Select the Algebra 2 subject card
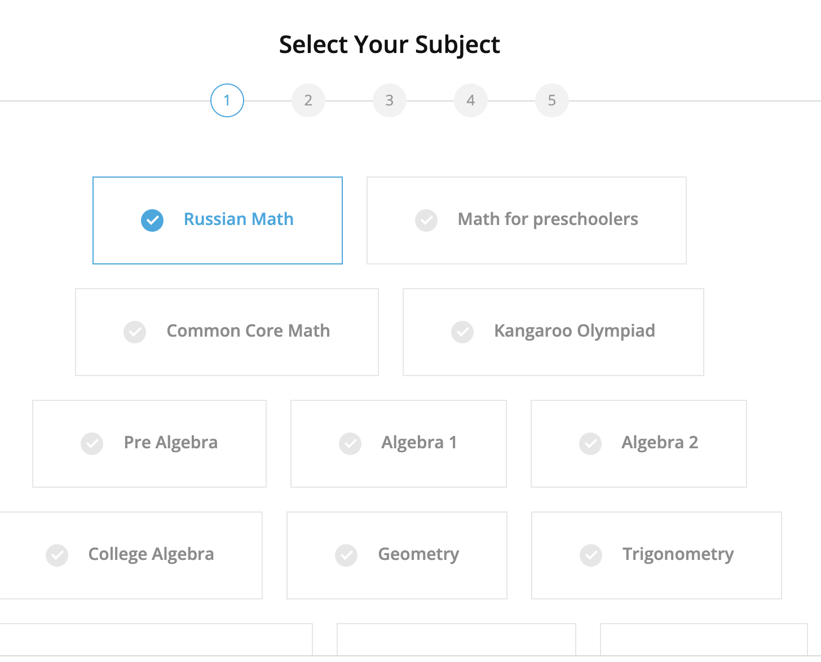The image size is (821, 662). pyautogui.click(x=638, y=444)
